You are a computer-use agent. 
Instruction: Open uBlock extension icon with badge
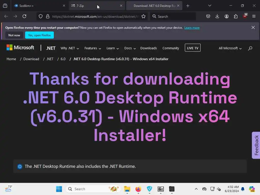tap(245, 16)
